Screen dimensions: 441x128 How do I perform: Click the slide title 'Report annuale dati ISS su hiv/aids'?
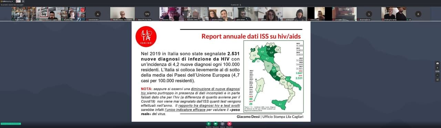tap(251, 36)
